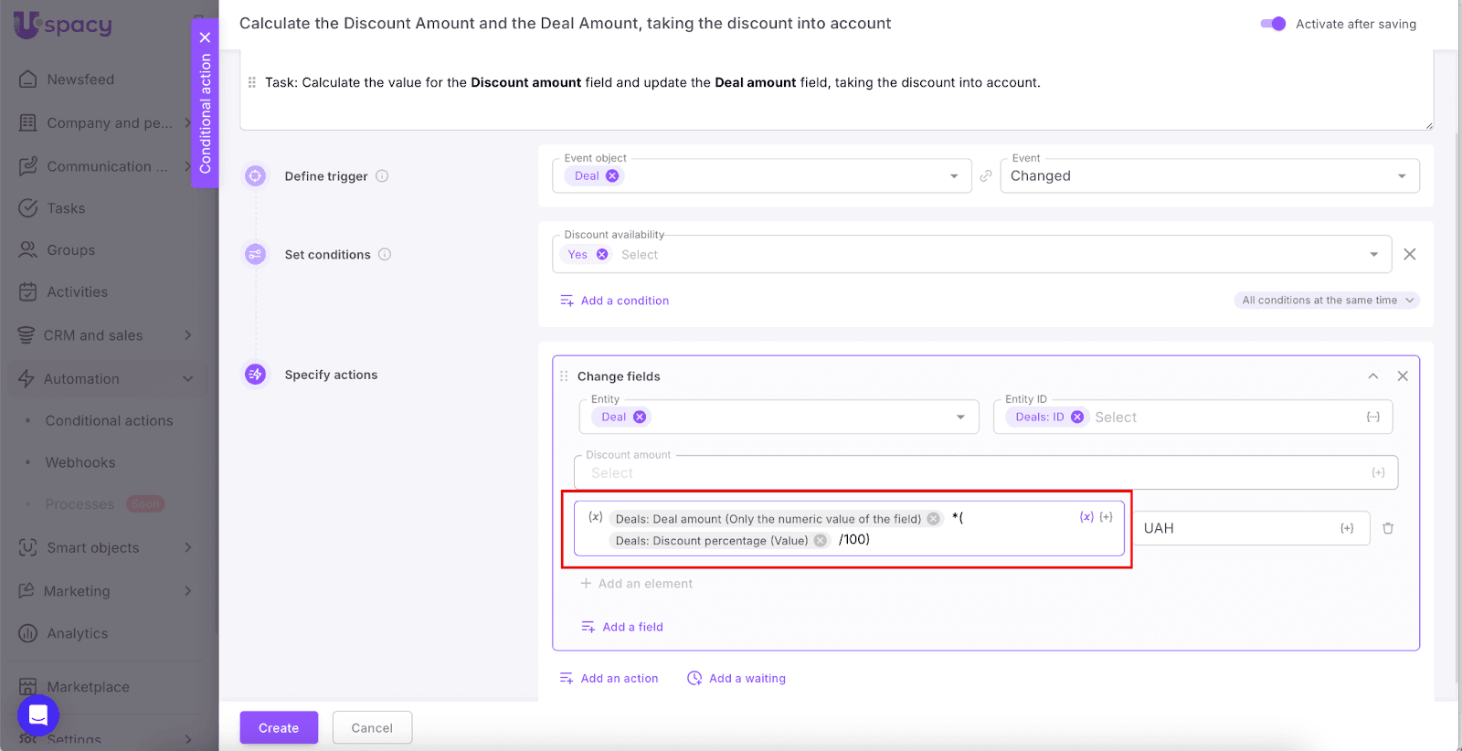Remove the Yes value from Discount availability
1462x751 pixels.
(602, 255)
